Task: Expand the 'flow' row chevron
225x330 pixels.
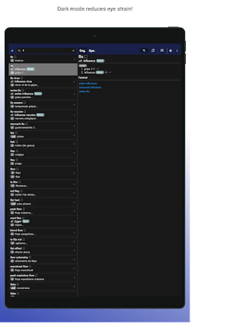Action: 74,173
